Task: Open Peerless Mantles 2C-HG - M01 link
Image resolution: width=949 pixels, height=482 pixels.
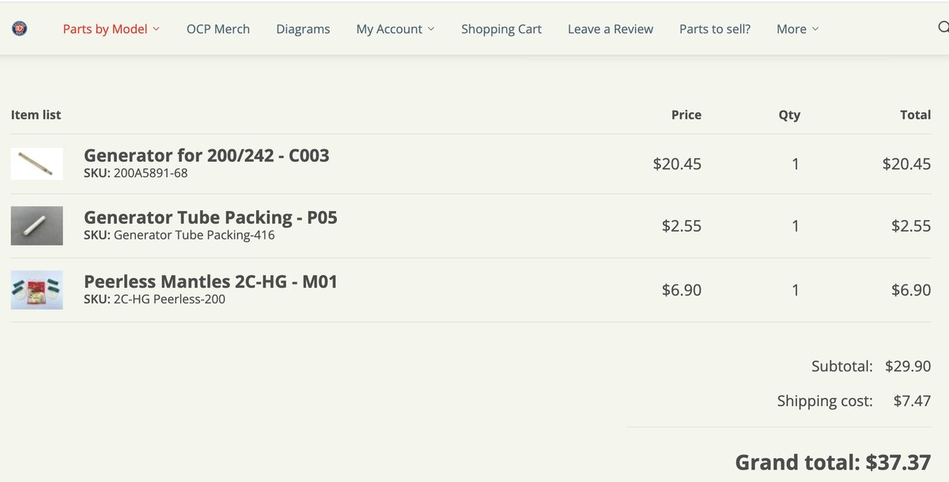Action: (x=210, y=281)
